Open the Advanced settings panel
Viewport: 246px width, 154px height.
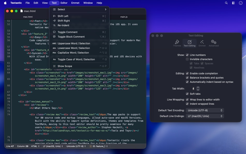point(213,43)
